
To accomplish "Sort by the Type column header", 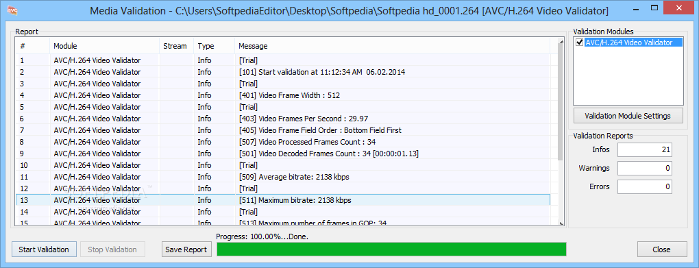I will (214, 46).
